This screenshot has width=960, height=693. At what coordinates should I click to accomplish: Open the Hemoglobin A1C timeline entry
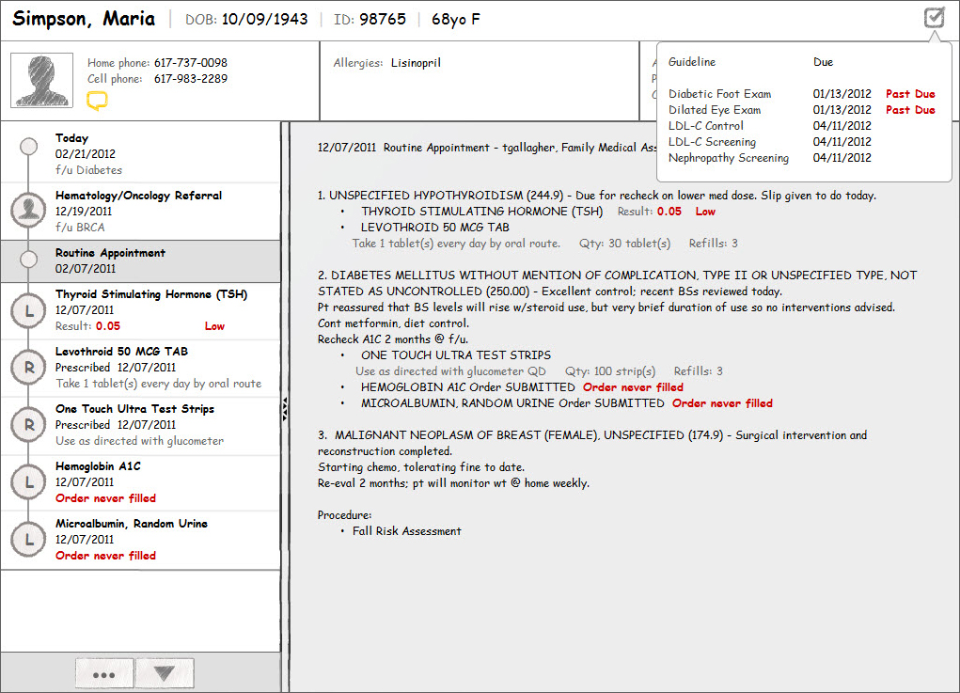(x=141, y=482)
